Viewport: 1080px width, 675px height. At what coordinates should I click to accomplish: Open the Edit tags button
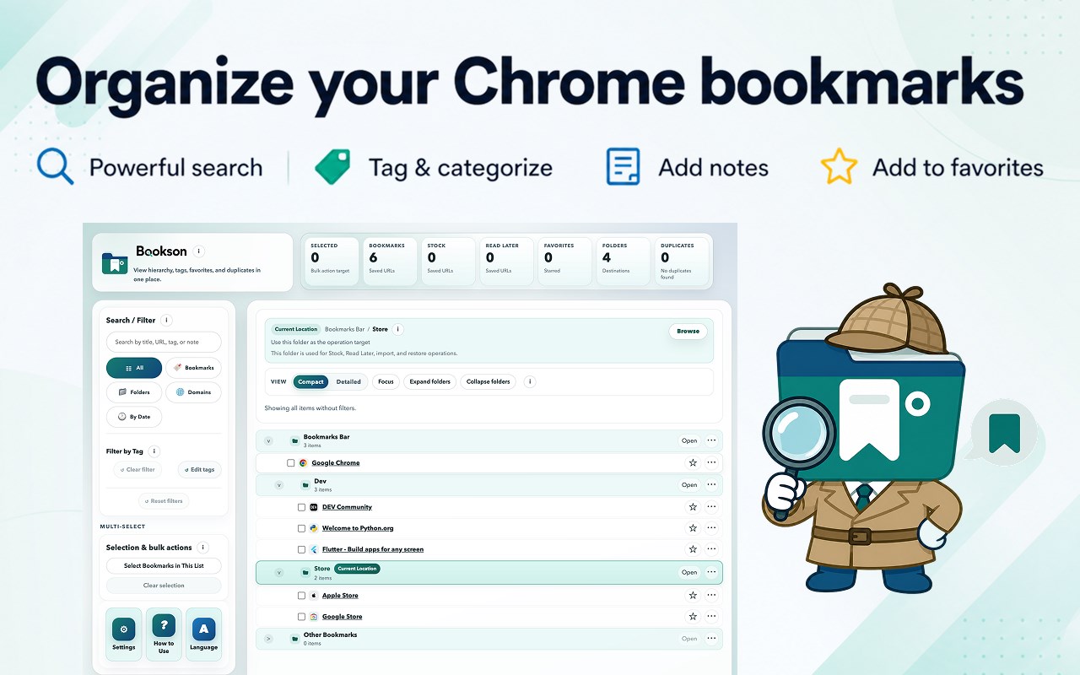pos(200,469)
